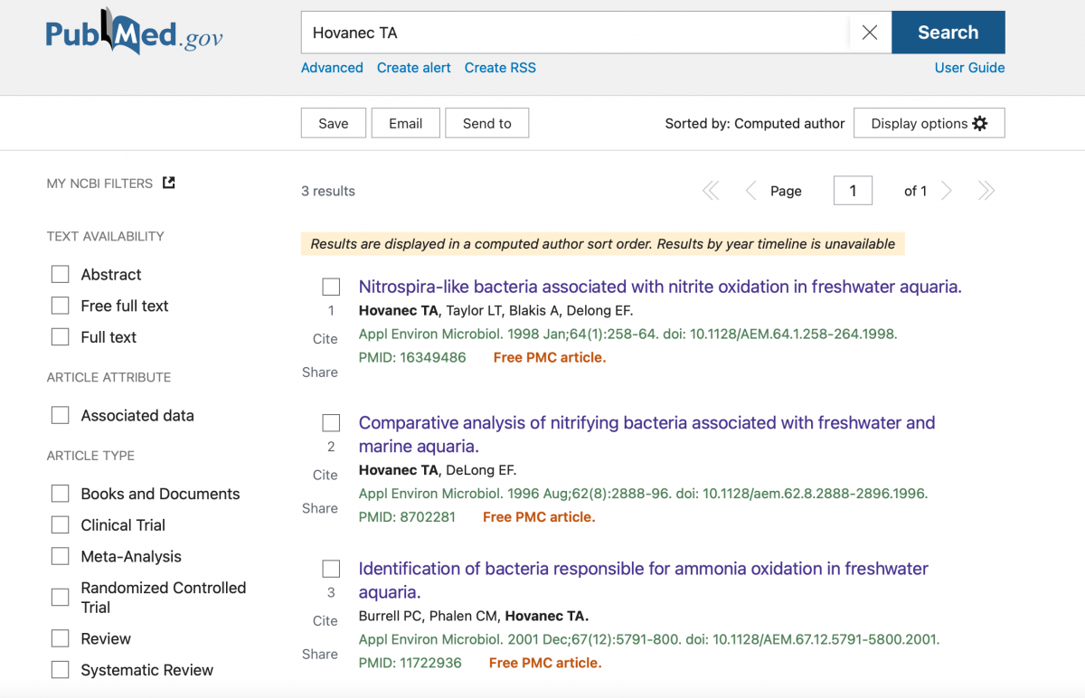Check the Free full text filter
The image size is (1085, 698).
coord(61,306)
